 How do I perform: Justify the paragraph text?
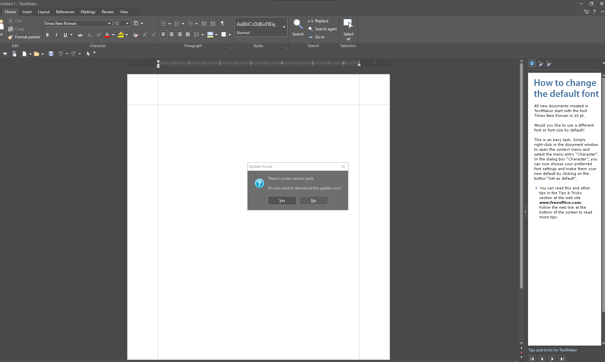188,34
